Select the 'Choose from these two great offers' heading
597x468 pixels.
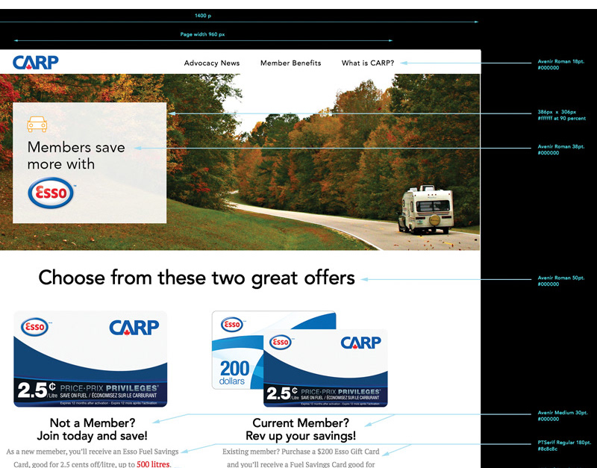click(196, 278)
